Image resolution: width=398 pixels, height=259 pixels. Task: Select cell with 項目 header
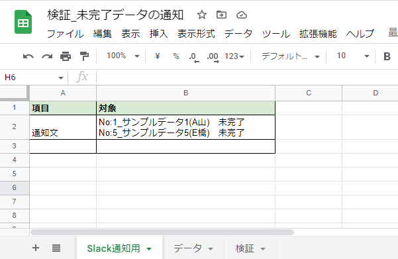coord(63,108)
